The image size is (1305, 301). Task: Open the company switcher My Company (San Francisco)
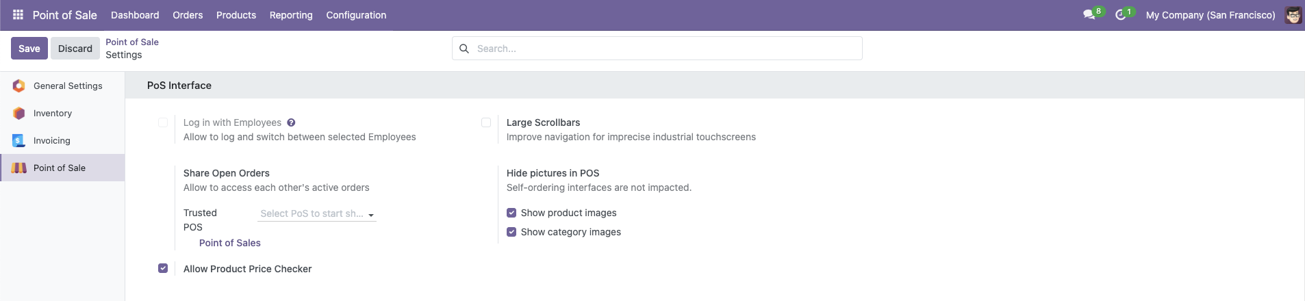tap(1211, 15)
